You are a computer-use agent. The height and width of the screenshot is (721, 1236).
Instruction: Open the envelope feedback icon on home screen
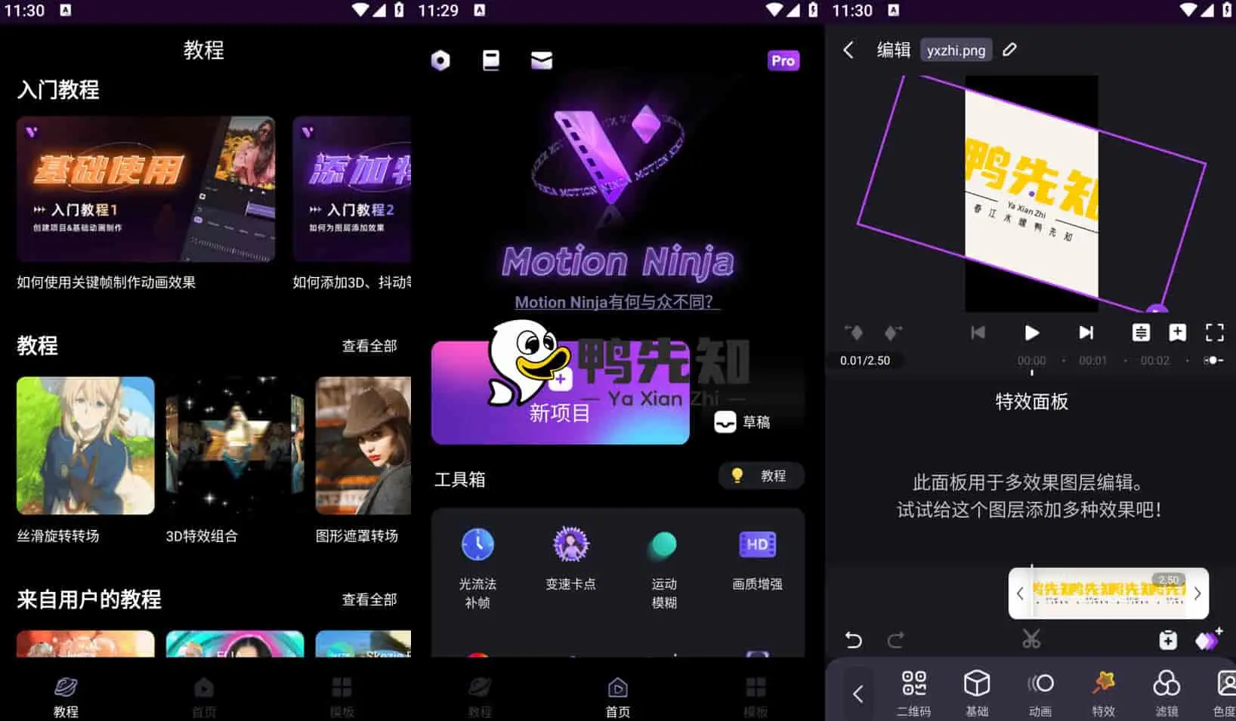coord(542,60)
